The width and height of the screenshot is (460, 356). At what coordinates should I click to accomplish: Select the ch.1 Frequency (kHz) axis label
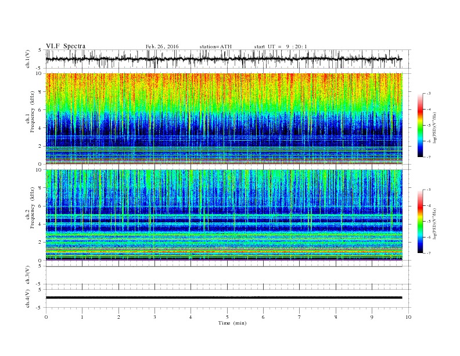pyautogui.click(x=32, y=112)
